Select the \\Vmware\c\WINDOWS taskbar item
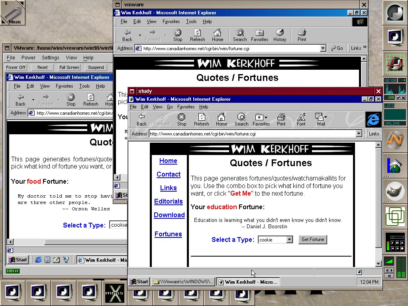The height and width of the screenshot is (306, 408). click(184, 282)
